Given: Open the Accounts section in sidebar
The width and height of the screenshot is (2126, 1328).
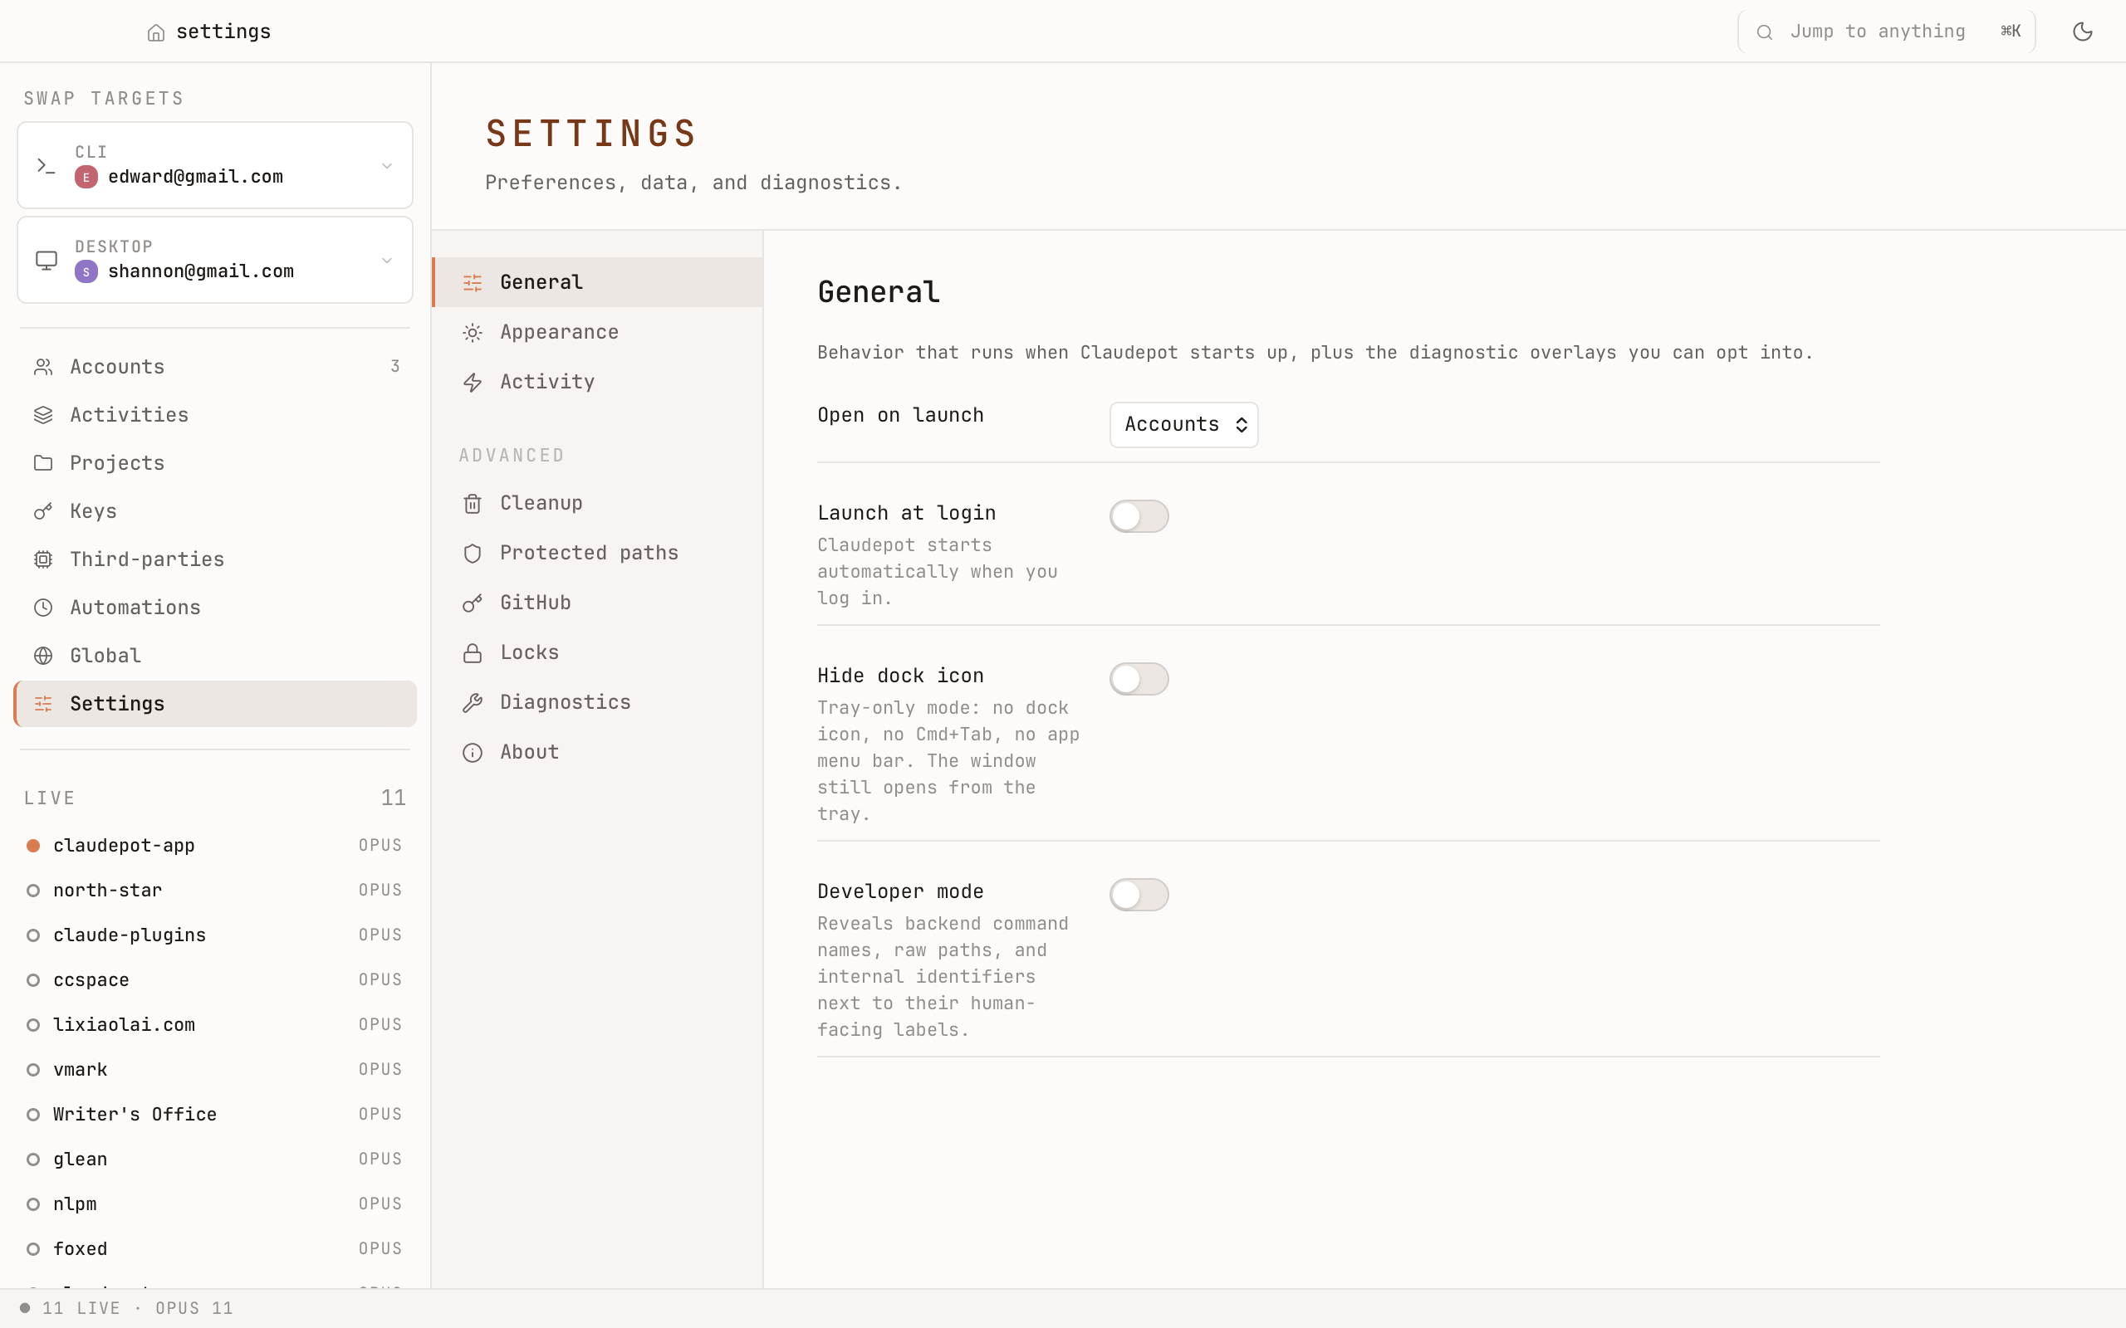Looking at the screenshot, I should coord(117,366).
